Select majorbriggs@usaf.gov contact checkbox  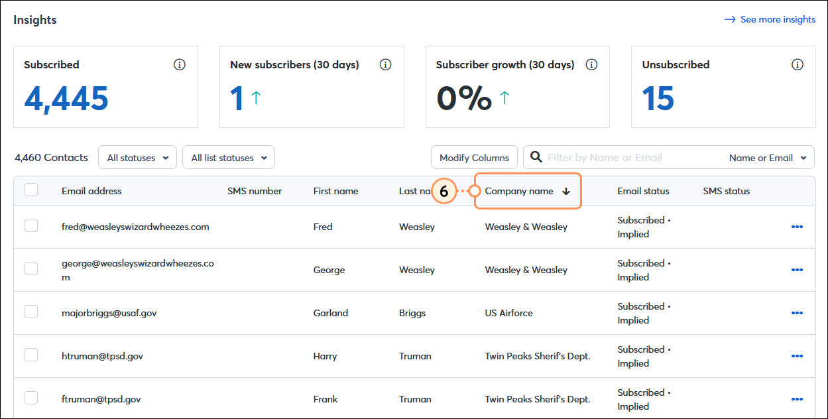(x=31, y=312)
